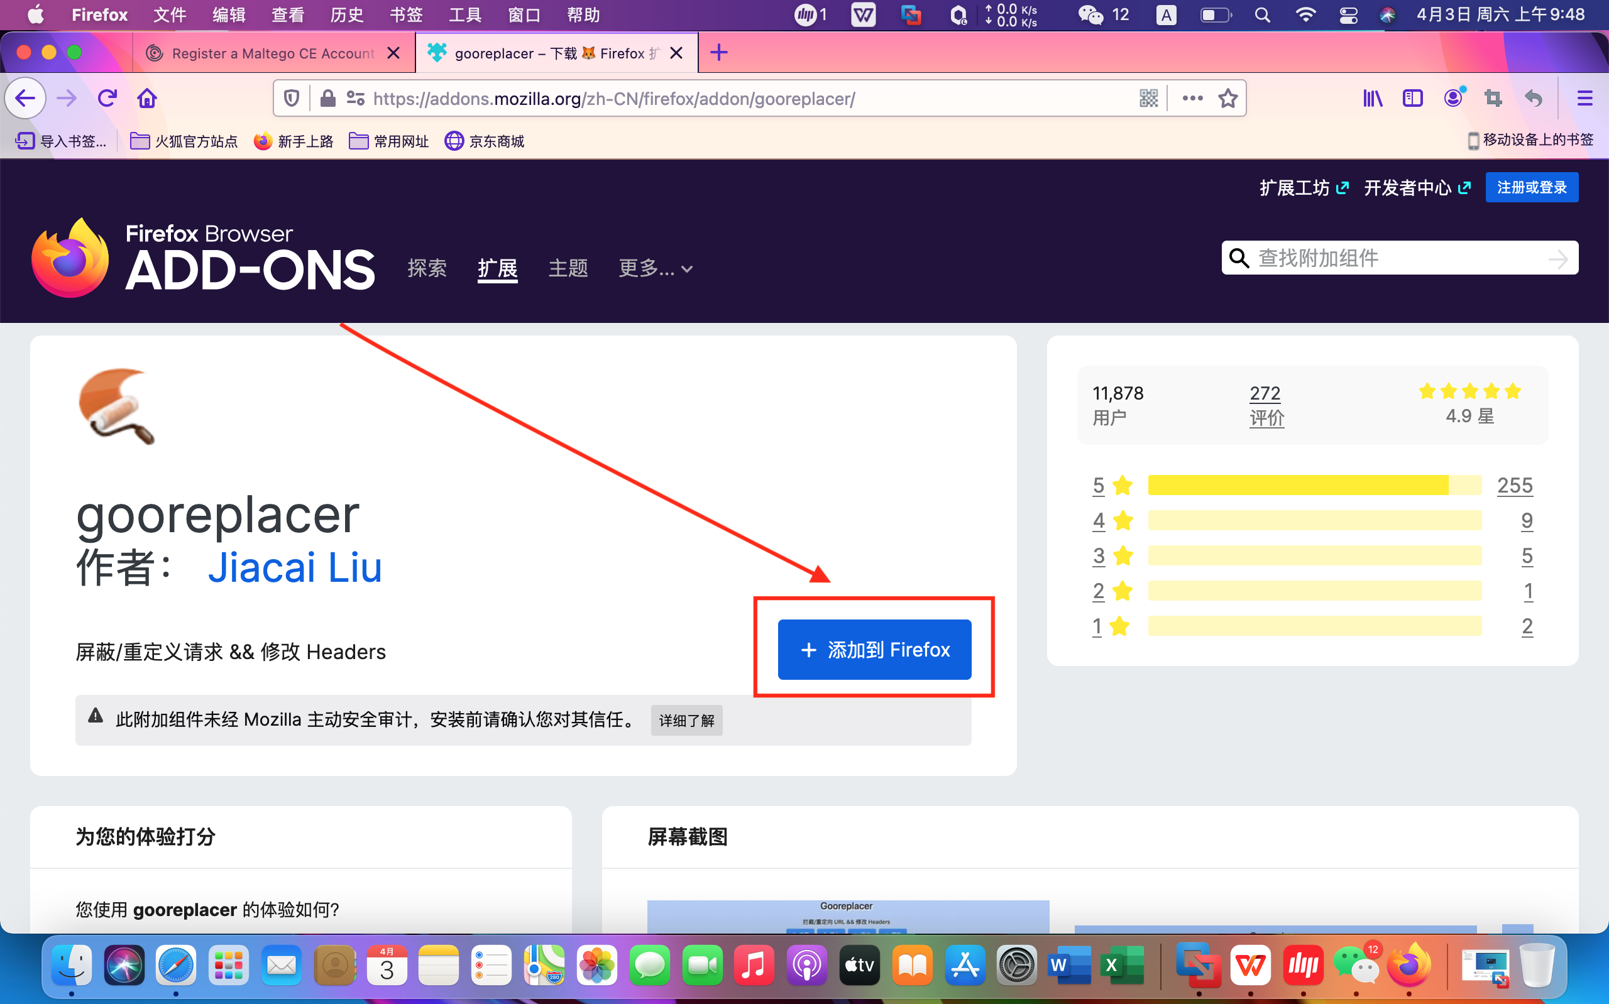The height and width of the screenshot is (1004, 1609).
Task: Click 导入书签... bookmark item
Action: tap(60, 141)
